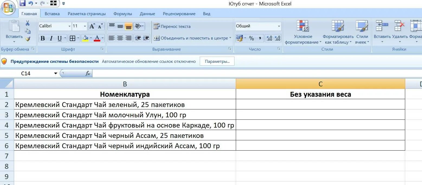Toggle bottom vertical alignment
The height and width of the screenshot is (185, 422).
(128, 26)
